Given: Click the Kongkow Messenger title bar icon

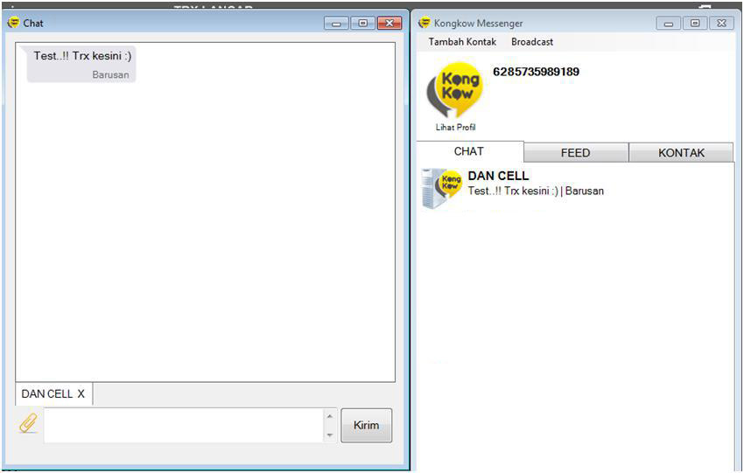Looking at the screenshot, I should 425,22.
